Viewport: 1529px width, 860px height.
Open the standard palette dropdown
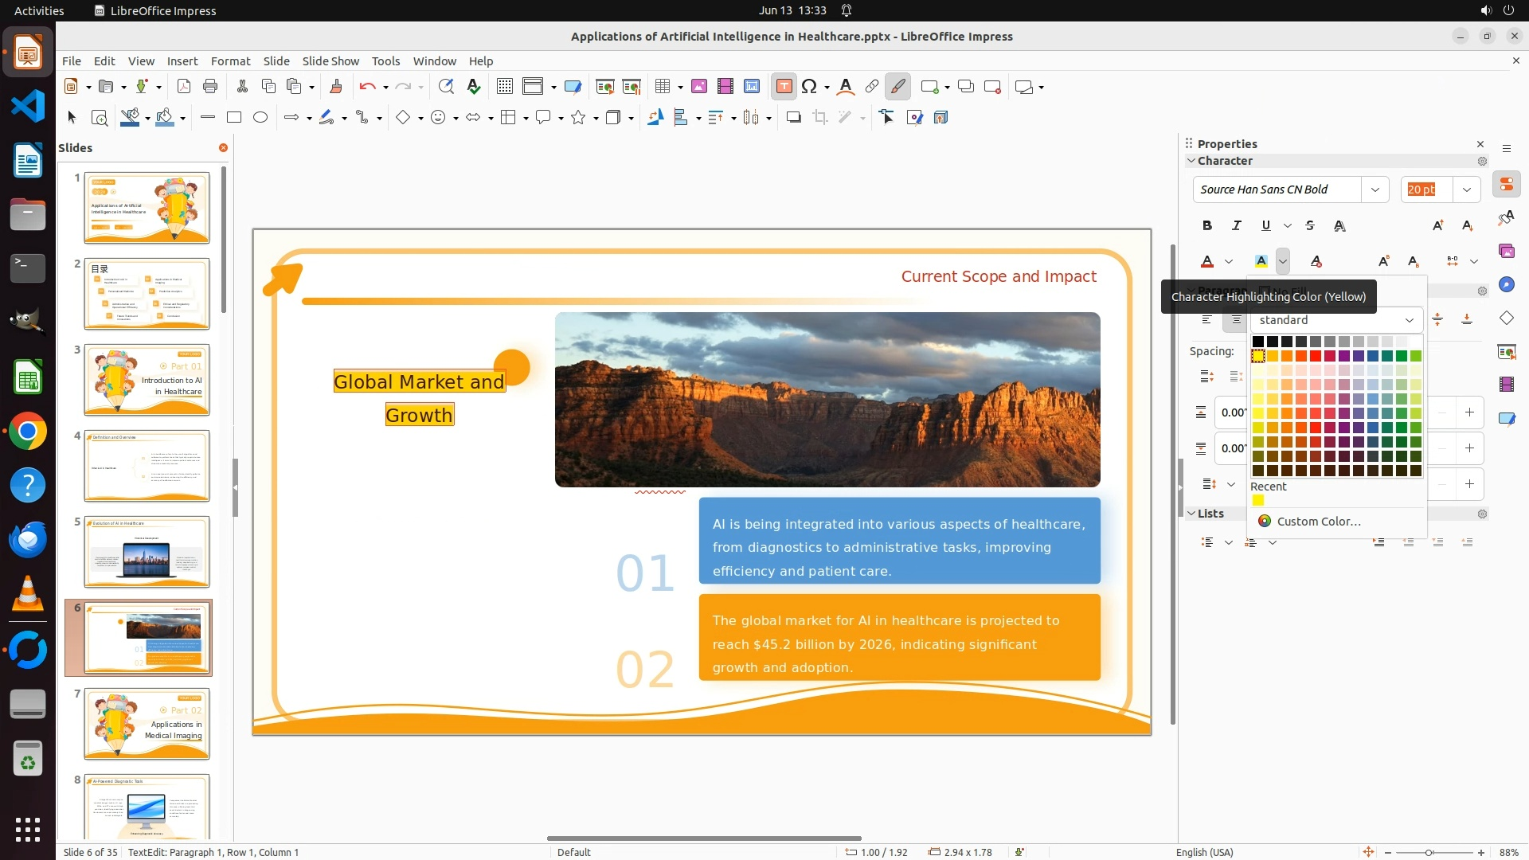point(1409,320)
